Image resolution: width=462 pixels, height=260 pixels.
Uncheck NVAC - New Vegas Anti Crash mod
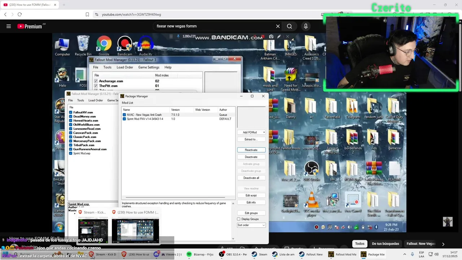(124, 115)
